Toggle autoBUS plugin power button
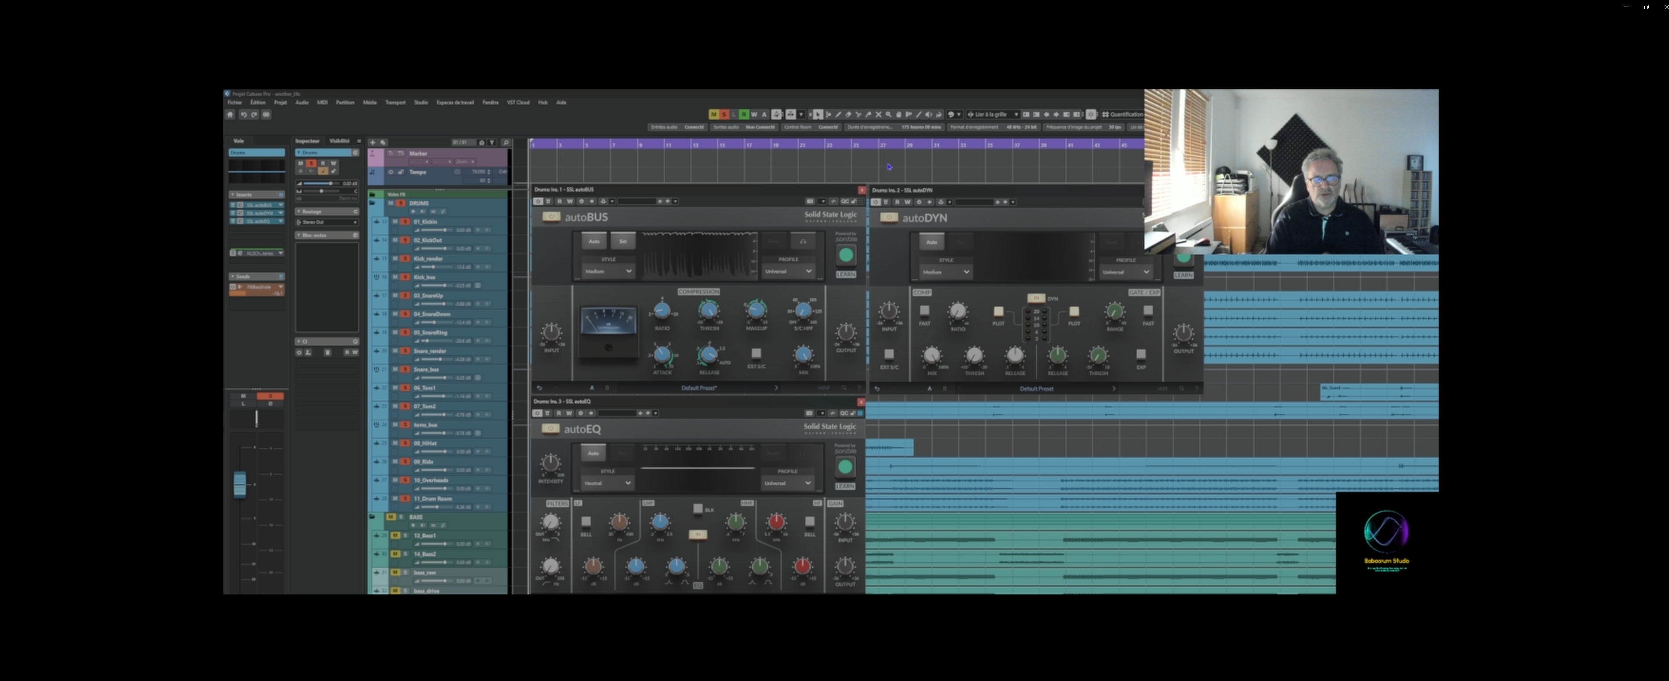The width and height of the screenshot is (1669, 681). point(551,217)
